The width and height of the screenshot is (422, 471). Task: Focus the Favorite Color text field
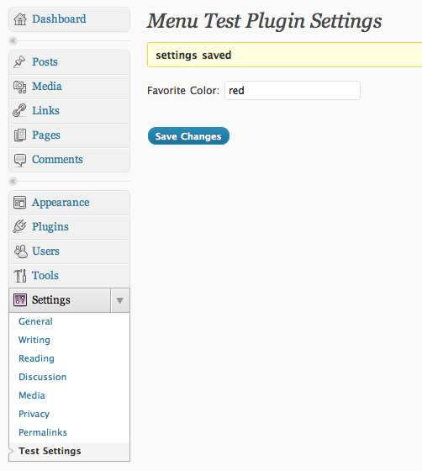[x=293, y=91]
